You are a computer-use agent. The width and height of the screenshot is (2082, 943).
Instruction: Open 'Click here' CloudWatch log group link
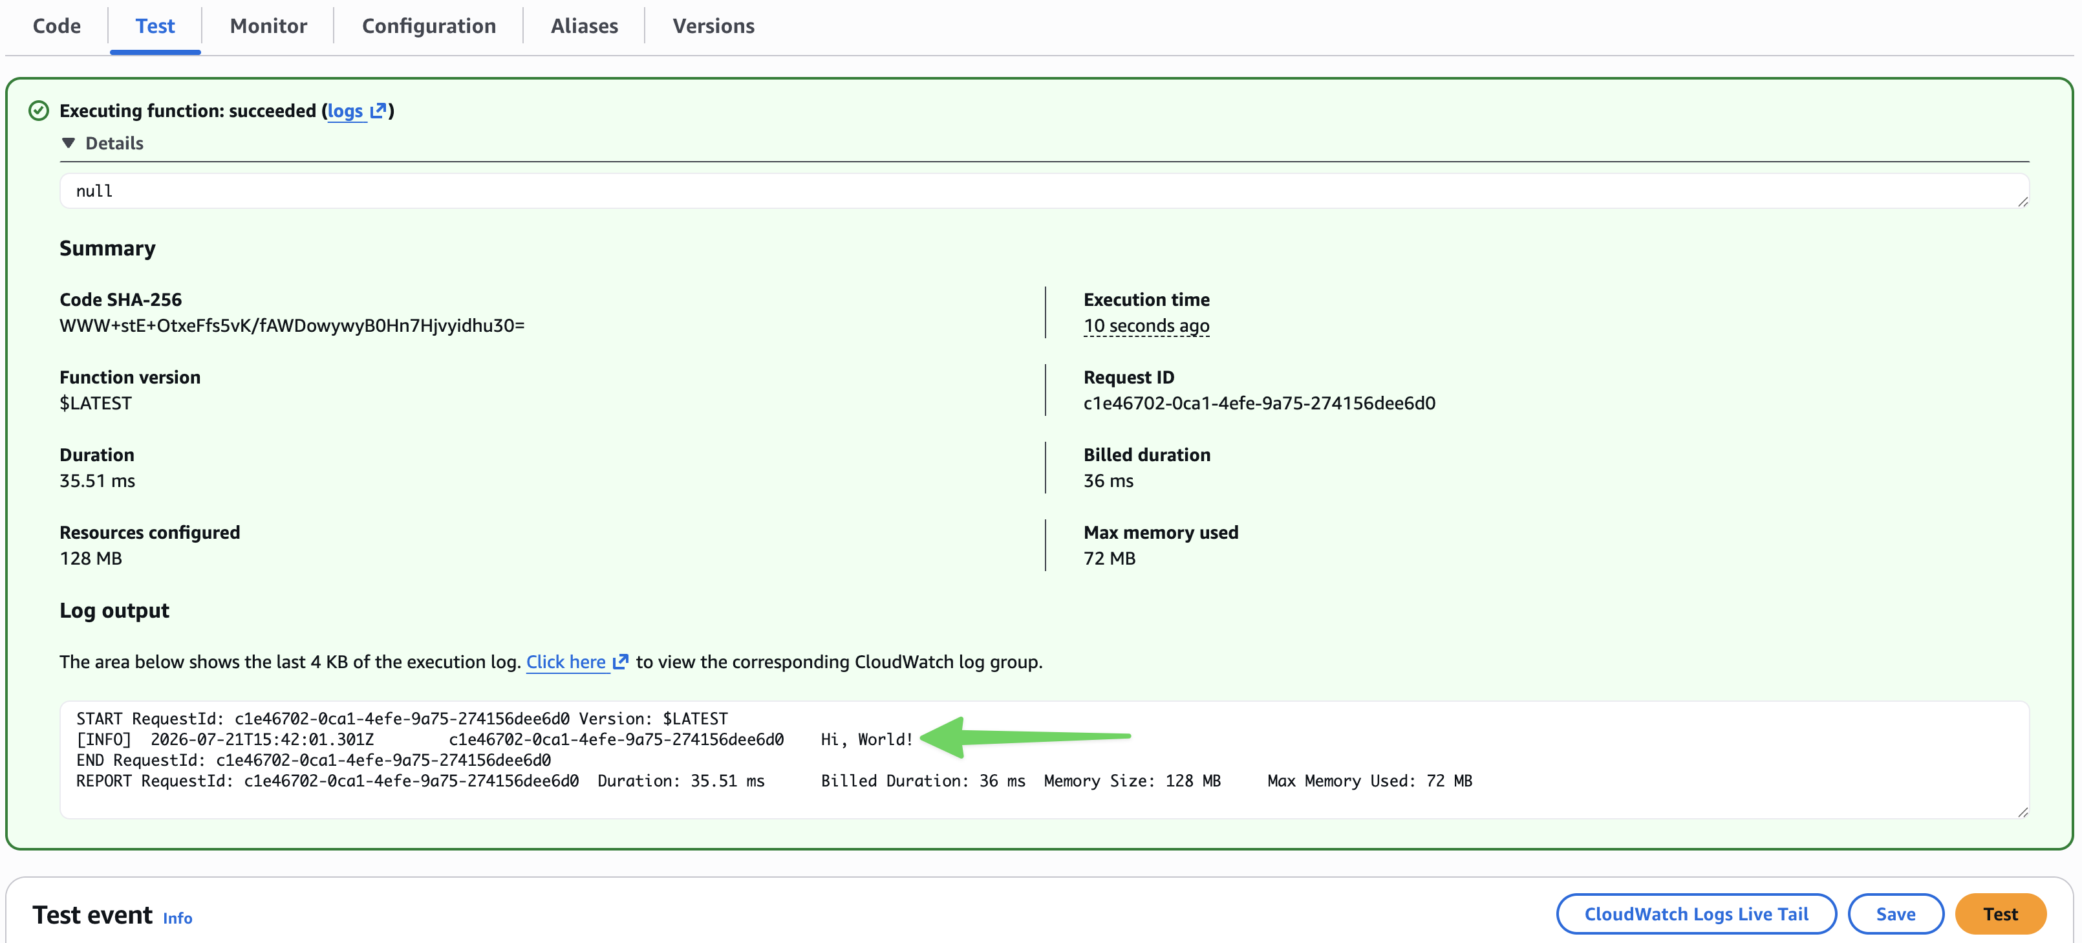coord(566,662)
